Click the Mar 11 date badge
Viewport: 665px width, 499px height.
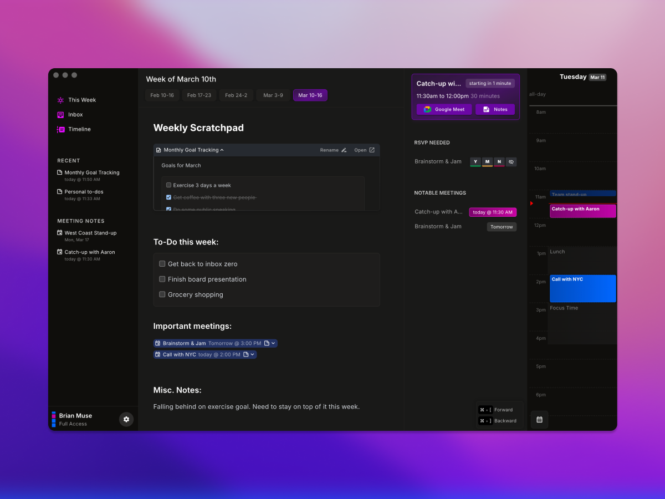[x=597, y=78]
